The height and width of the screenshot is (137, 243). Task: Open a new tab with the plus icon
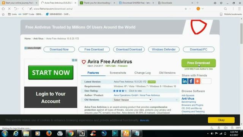click(197, 3)
